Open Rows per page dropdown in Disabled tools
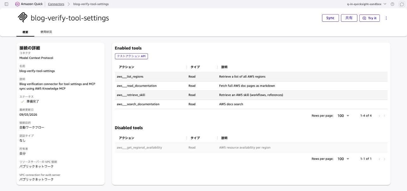 pos(343,159)
